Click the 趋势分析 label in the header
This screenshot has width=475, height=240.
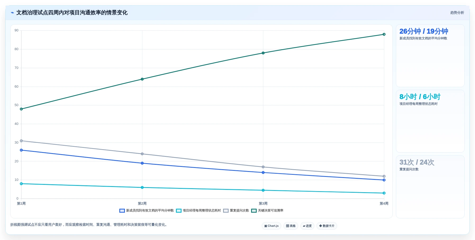457,13
